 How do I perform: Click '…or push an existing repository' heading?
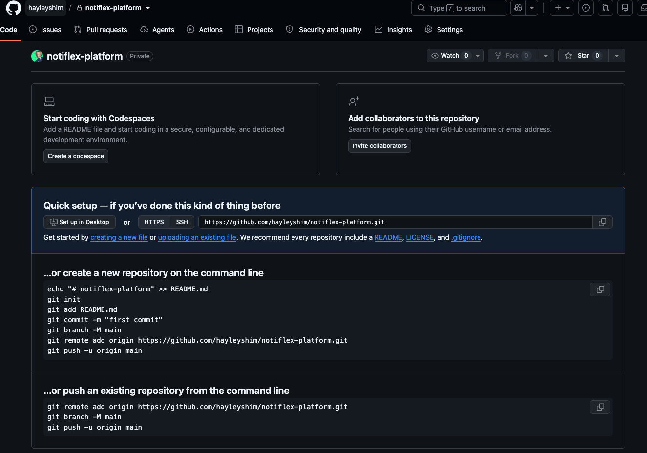click(x=166, y=391)
